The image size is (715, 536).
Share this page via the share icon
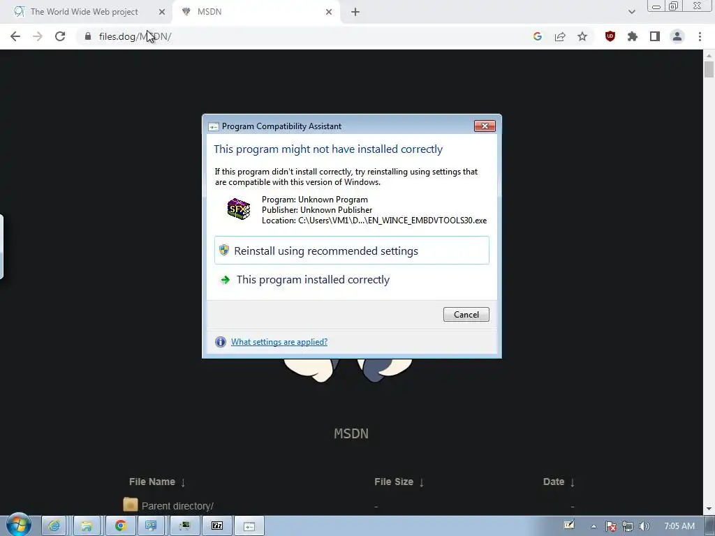point(560,36)
